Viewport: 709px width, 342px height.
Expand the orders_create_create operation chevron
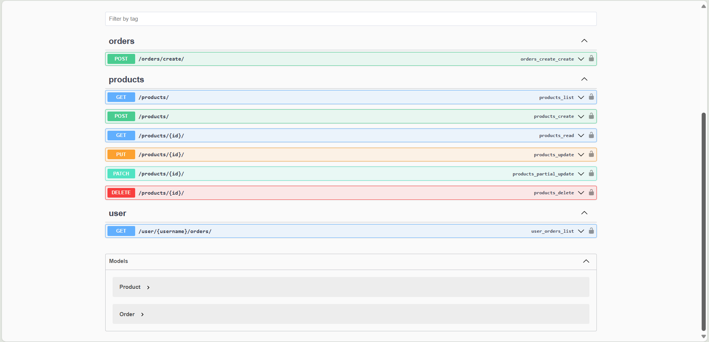click(x=581, y=59)
